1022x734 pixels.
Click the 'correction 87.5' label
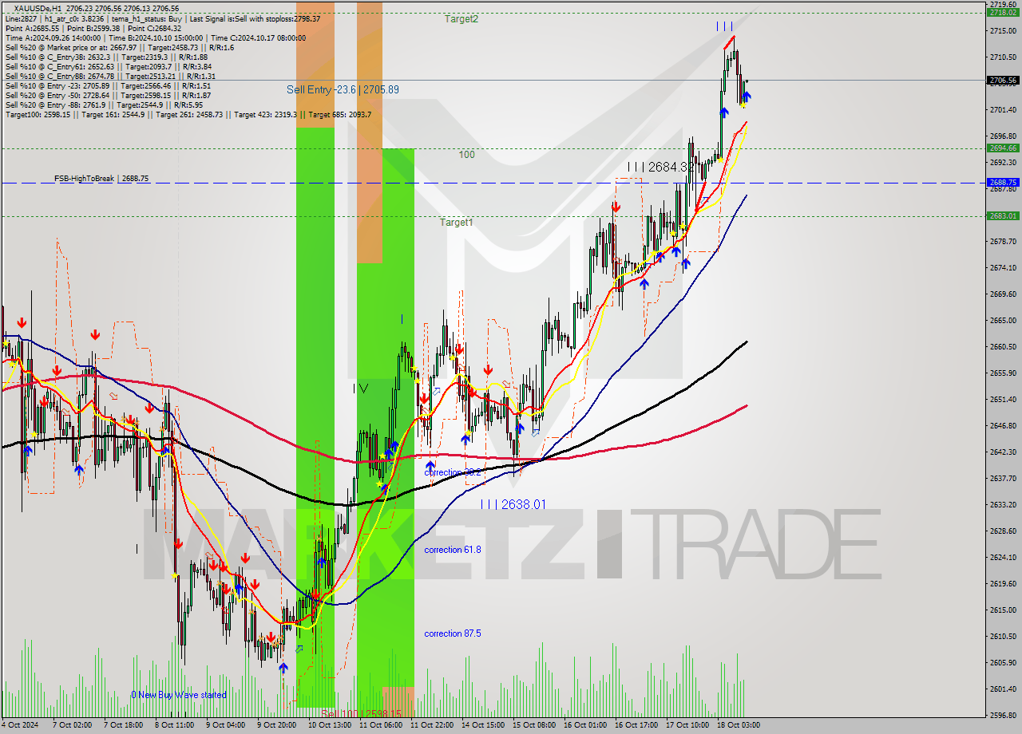pyautogui.click(x=453, y=633)
